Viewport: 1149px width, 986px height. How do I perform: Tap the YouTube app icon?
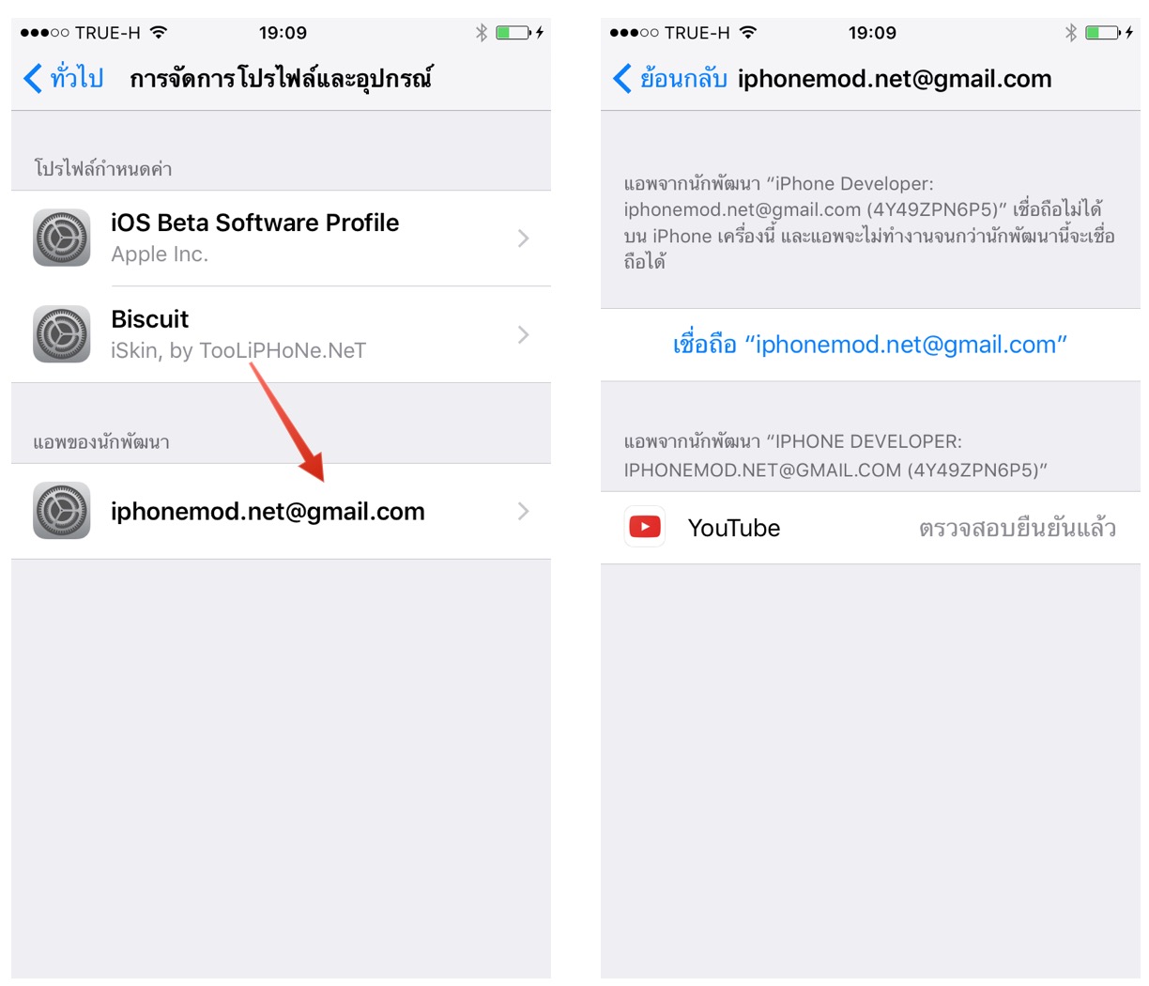645,527
